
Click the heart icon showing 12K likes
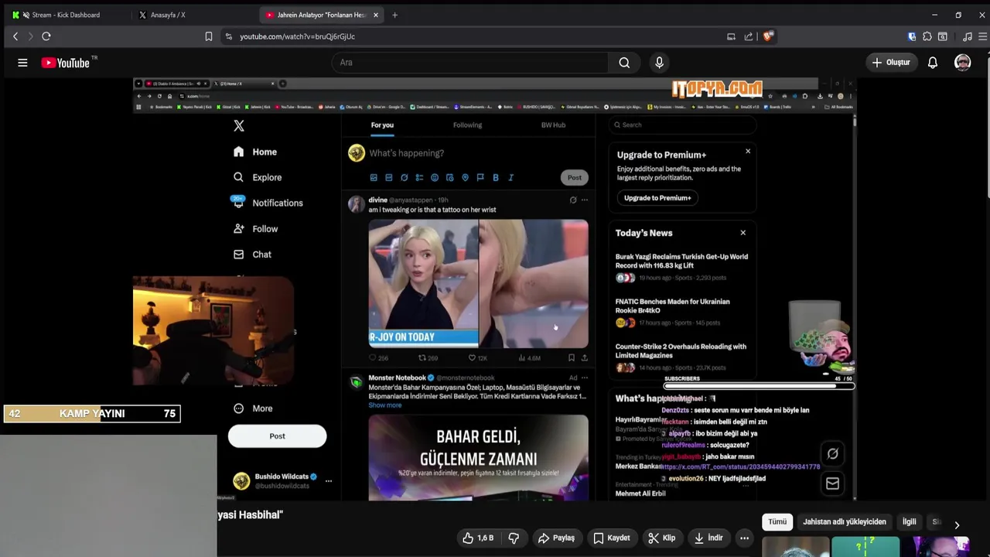pos(472,358)
